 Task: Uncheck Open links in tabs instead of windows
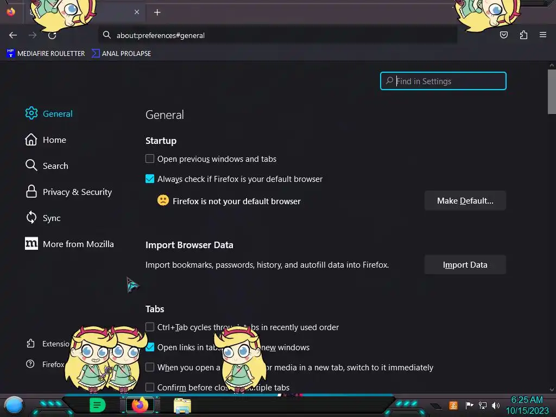(150, 347)
